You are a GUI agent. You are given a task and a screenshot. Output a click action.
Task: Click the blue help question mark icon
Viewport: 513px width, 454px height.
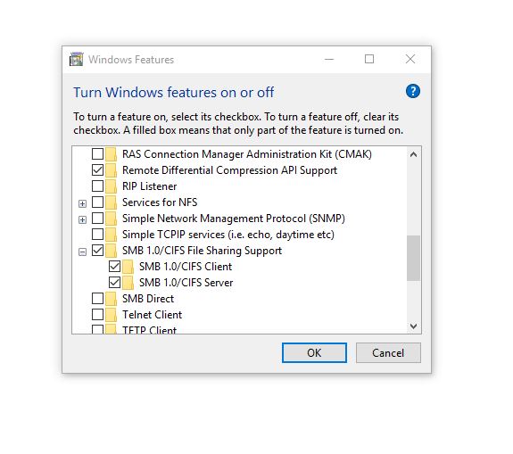(x=412, y=91)
